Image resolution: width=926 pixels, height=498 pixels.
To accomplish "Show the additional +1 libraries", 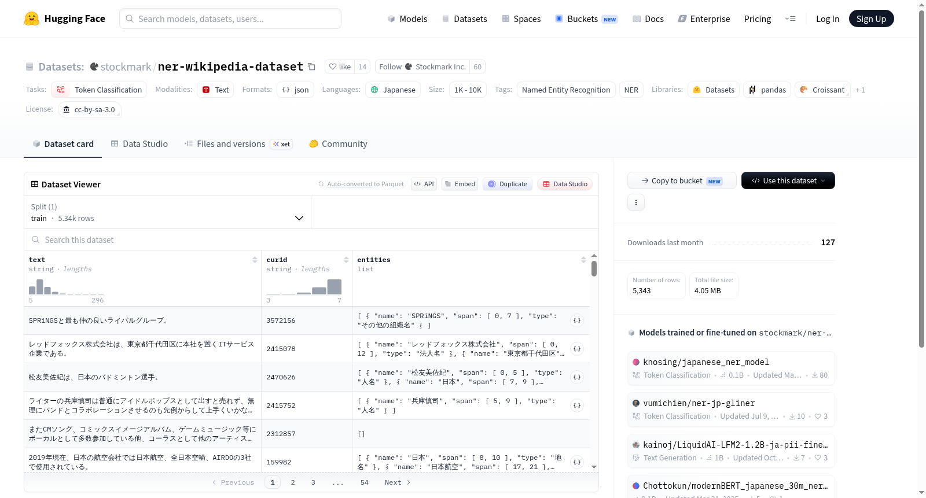I will coord(860,90).
